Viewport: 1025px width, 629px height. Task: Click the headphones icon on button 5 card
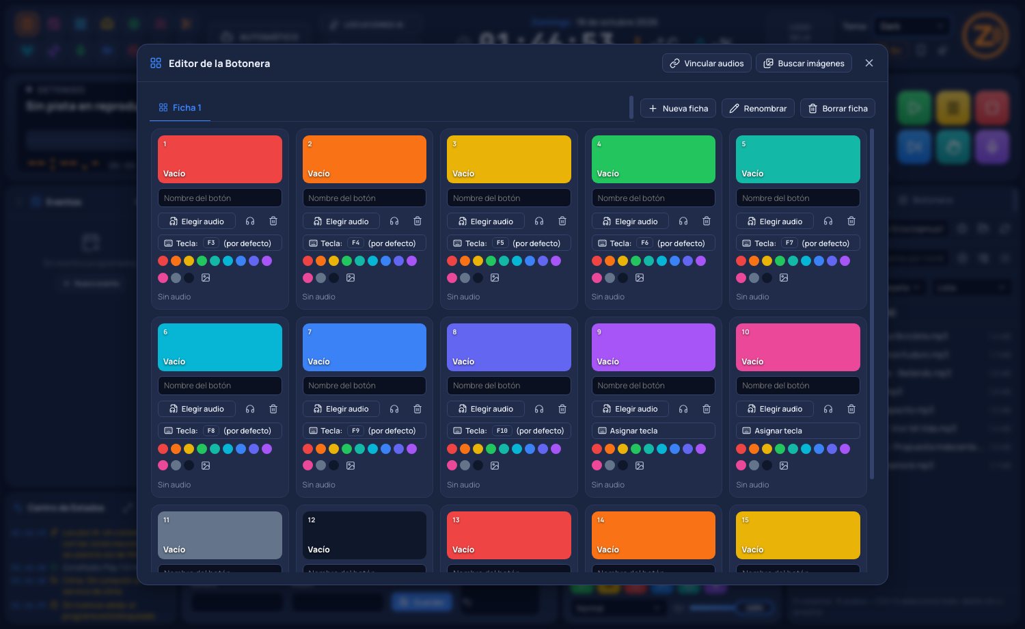828,222
